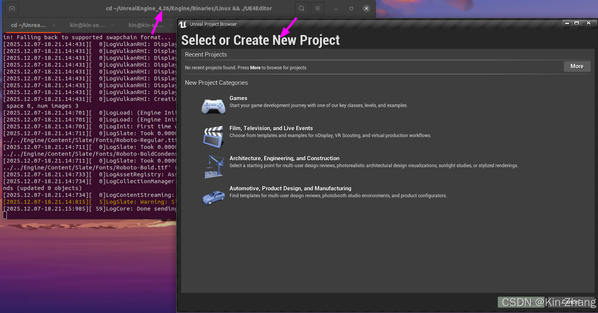Viewport: 598px width, 313px height.
Task: Click the description mentioning sunlight studies
Action: (x=374, y=166)
